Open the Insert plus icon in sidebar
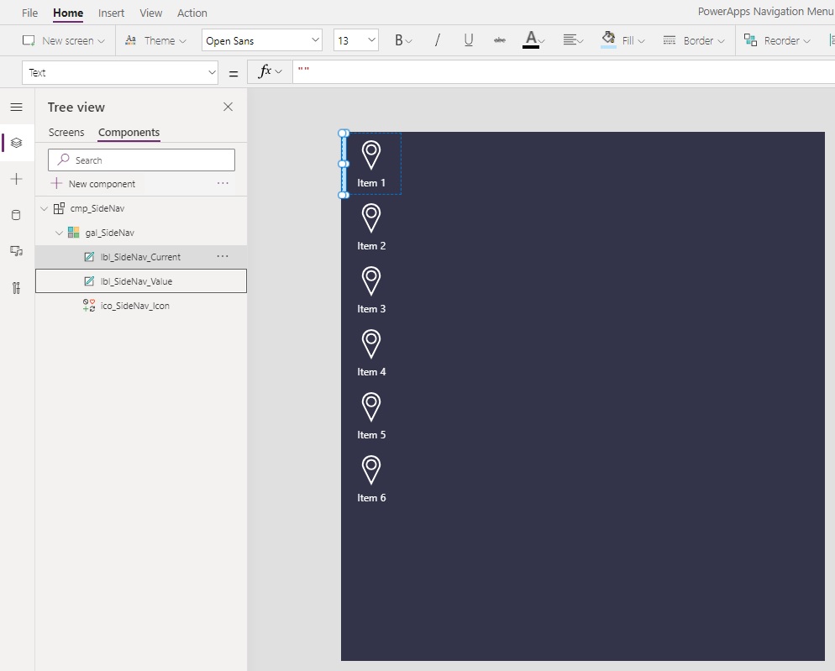The image size is (835, 671). [17, 179]
